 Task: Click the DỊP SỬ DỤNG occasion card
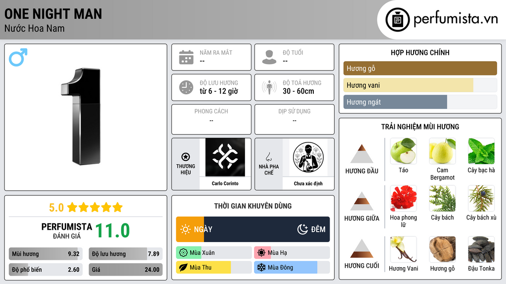click(x=295, y=119)
